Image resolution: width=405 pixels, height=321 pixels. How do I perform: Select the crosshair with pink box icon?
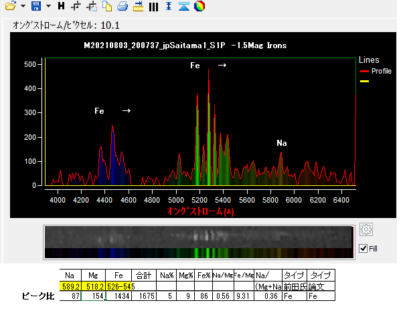click(x=92, y=6)
